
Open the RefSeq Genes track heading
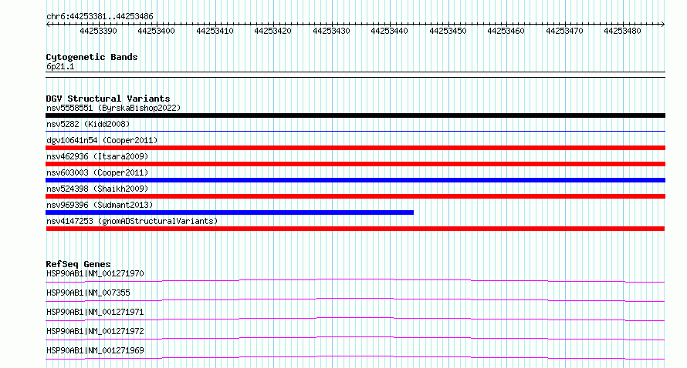coord(79,264)
